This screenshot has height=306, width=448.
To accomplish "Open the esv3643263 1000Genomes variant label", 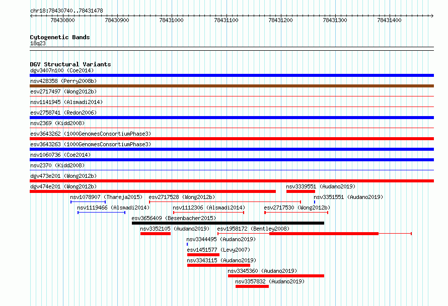I will 91,144.
